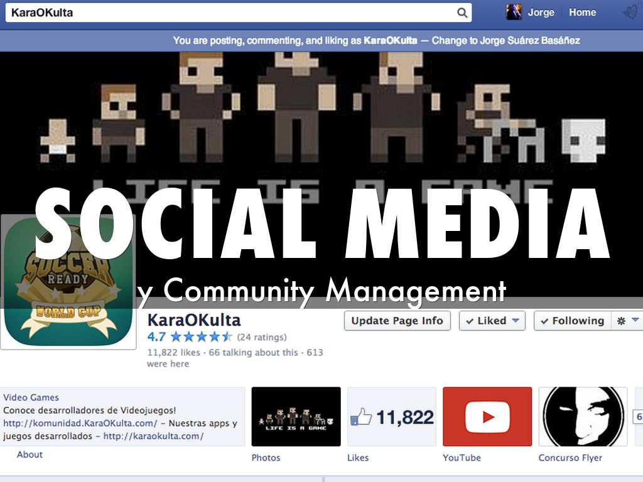This screenshot has height=482, width=643.
Task: Click the search magnifier icon
Action: click(462, 13)
